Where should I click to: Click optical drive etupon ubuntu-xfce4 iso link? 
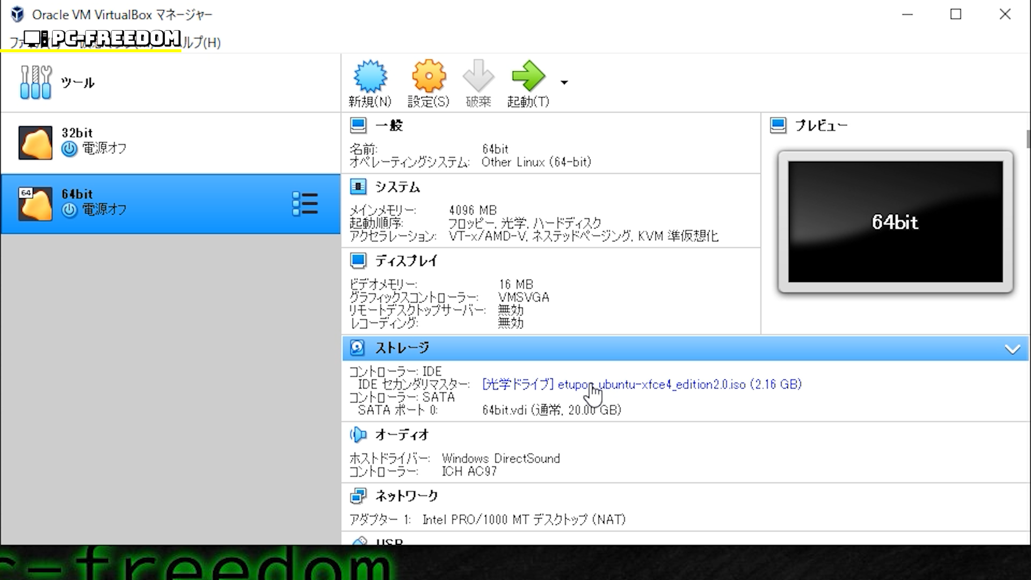(642, 385)
